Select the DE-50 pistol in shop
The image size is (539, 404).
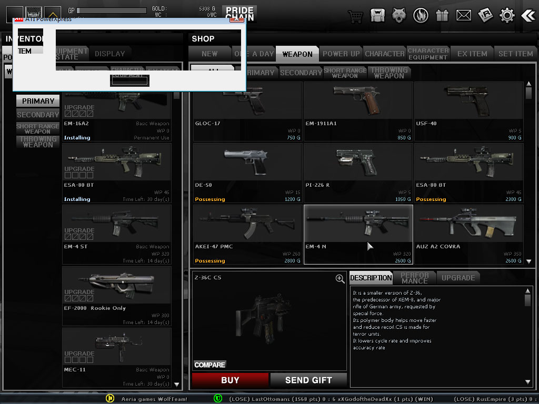[x=247, y=173]
